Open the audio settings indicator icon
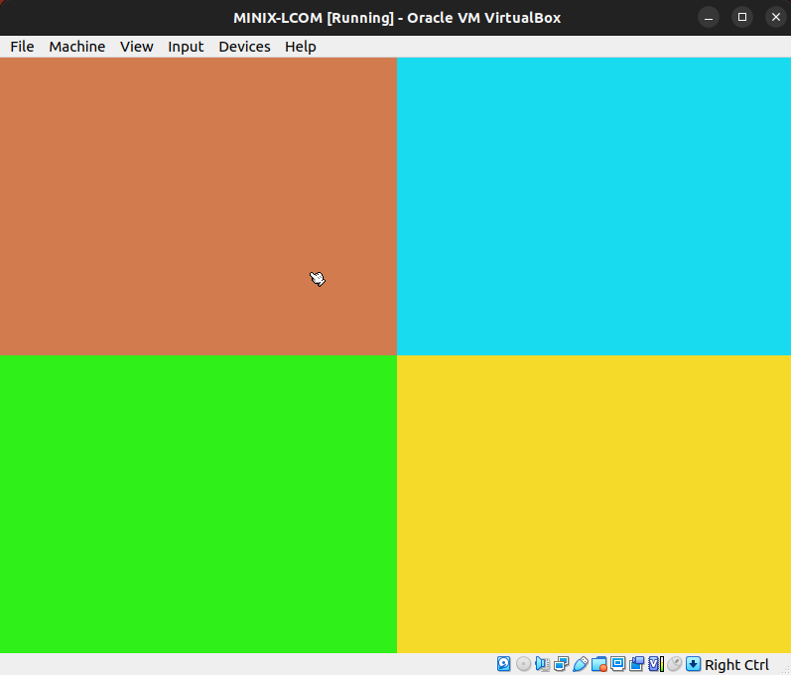791x675 pixels. [x=542, y=664]
